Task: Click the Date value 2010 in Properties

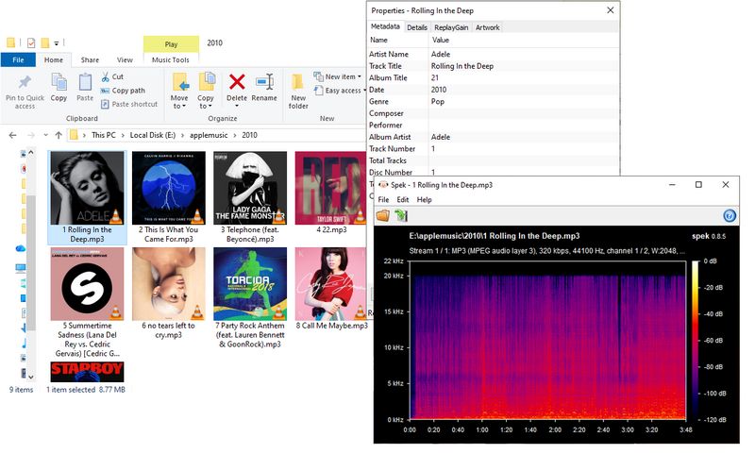Action: (439, 90)
